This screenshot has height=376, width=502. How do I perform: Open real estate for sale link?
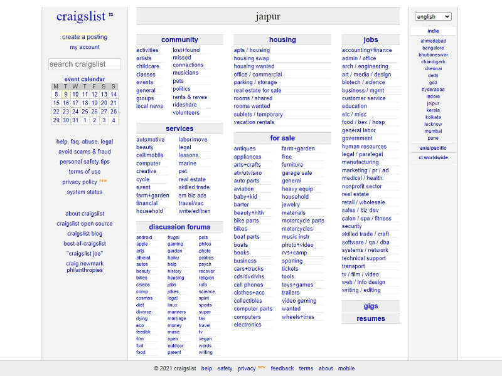click(257, 90)
